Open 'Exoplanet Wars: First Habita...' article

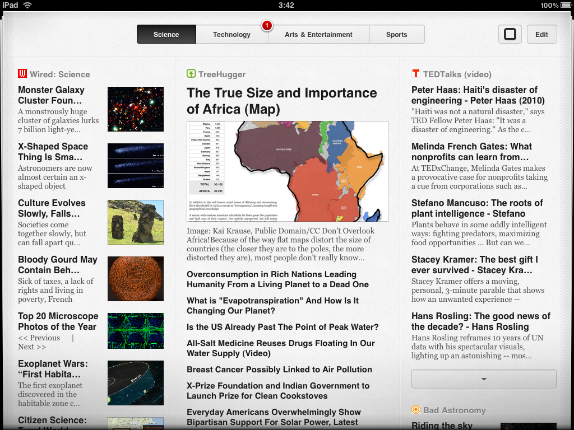point(53,369)
